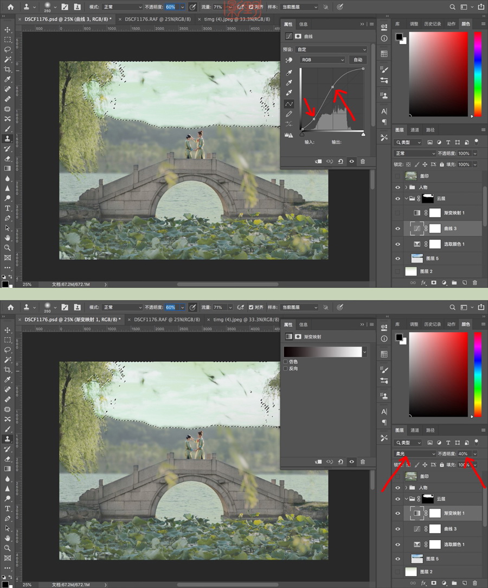This screenshot has height=588, width=488.
Task: Enable the 仿色 dither checkbox
Action: [x=286, y=361]
